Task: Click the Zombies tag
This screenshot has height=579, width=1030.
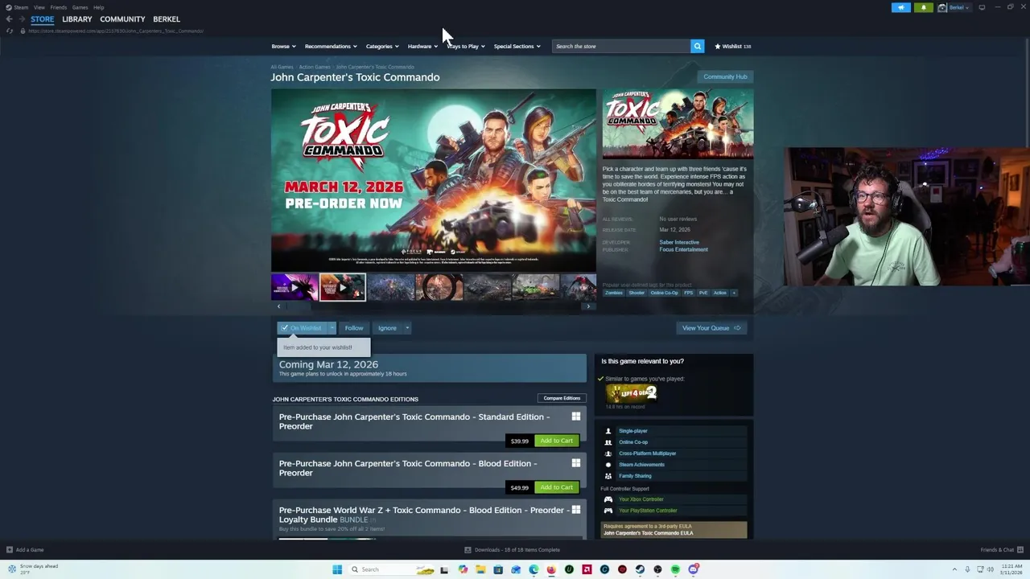Action: pos(614,293)
